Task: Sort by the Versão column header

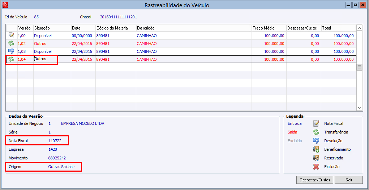Action: pyautogui.click(x=25, y=28)
